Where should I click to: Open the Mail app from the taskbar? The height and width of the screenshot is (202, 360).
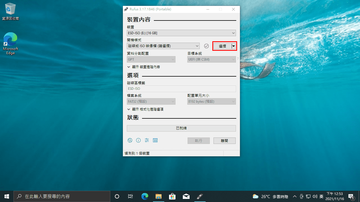coord(186,196)
